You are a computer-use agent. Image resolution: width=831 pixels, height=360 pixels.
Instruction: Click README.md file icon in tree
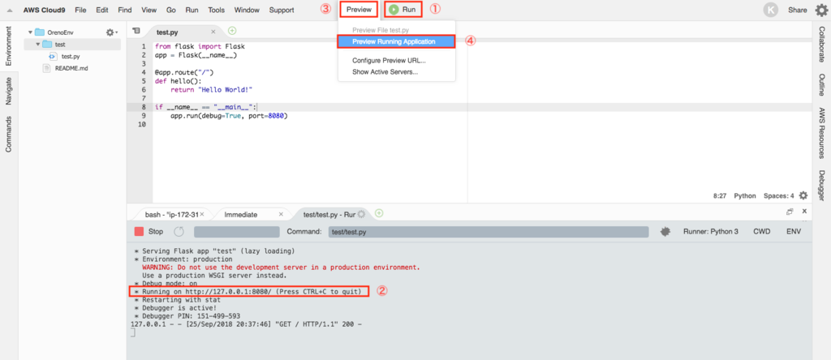click(46, 68)
